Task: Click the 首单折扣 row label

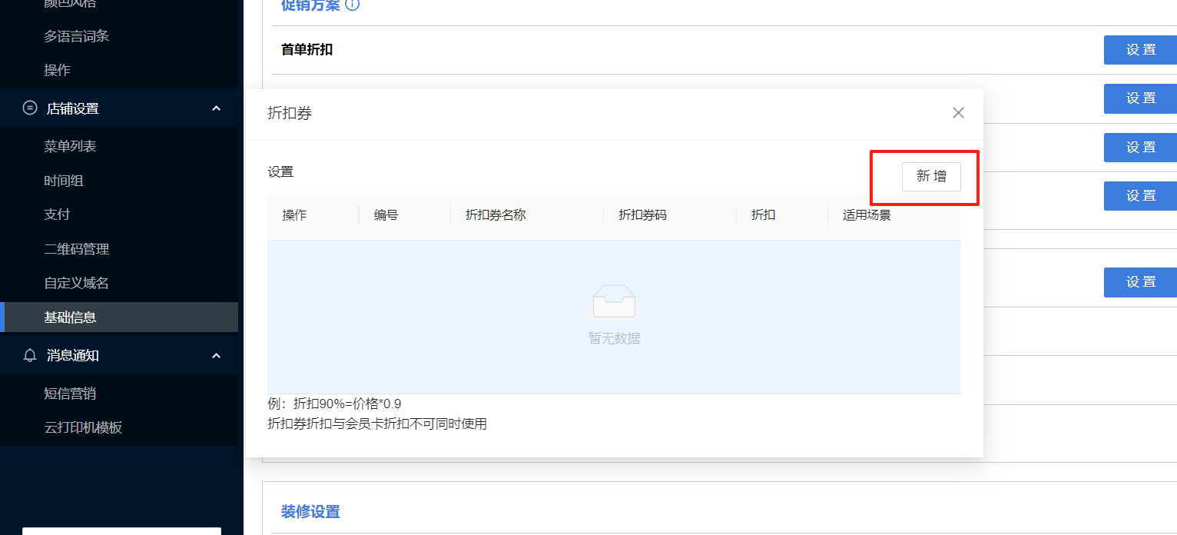Action: coord(307,50)
